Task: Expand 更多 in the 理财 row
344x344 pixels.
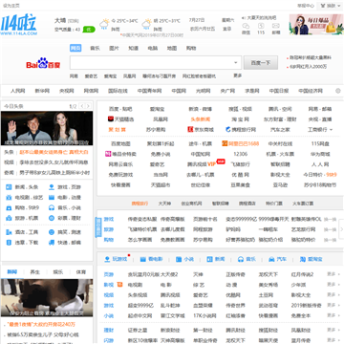Action: pyautogui.click(x=333, y=330)
